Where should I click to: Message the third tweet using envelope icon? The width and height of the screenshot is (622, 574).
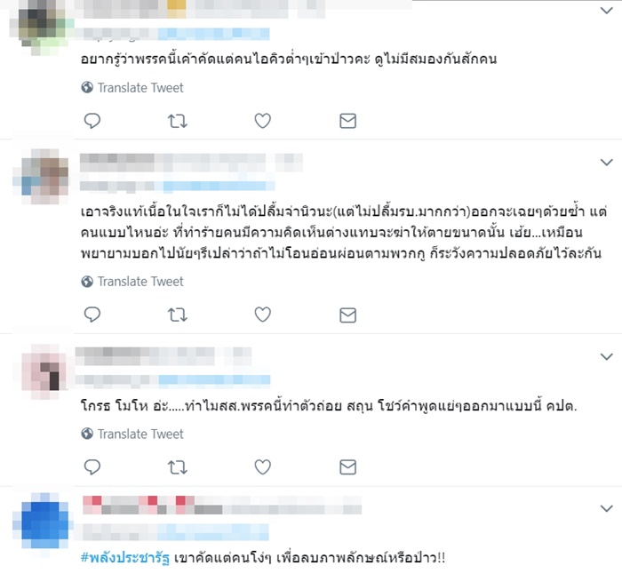[x=348, y=466]
